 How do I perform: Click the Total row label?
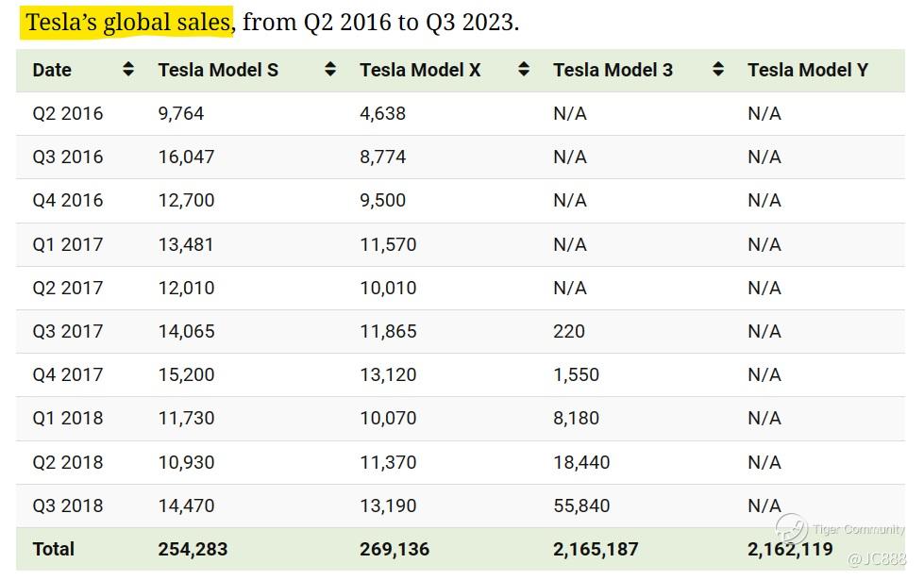[x=53, y=549]
